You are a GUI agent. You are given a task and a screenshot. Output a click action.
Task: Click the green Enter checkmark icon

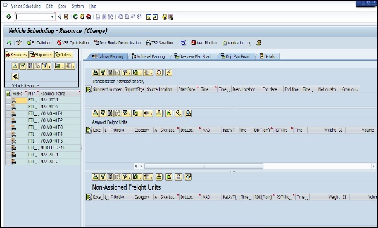pos(9,16)
